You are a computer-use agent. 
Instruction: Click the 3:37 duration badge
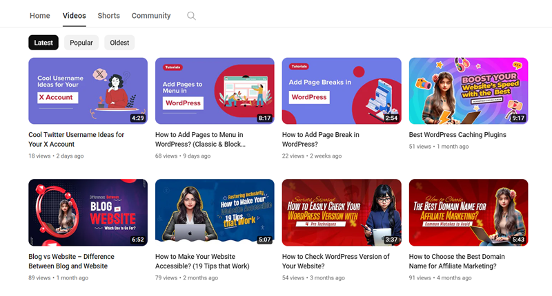[x=391, y=240]
